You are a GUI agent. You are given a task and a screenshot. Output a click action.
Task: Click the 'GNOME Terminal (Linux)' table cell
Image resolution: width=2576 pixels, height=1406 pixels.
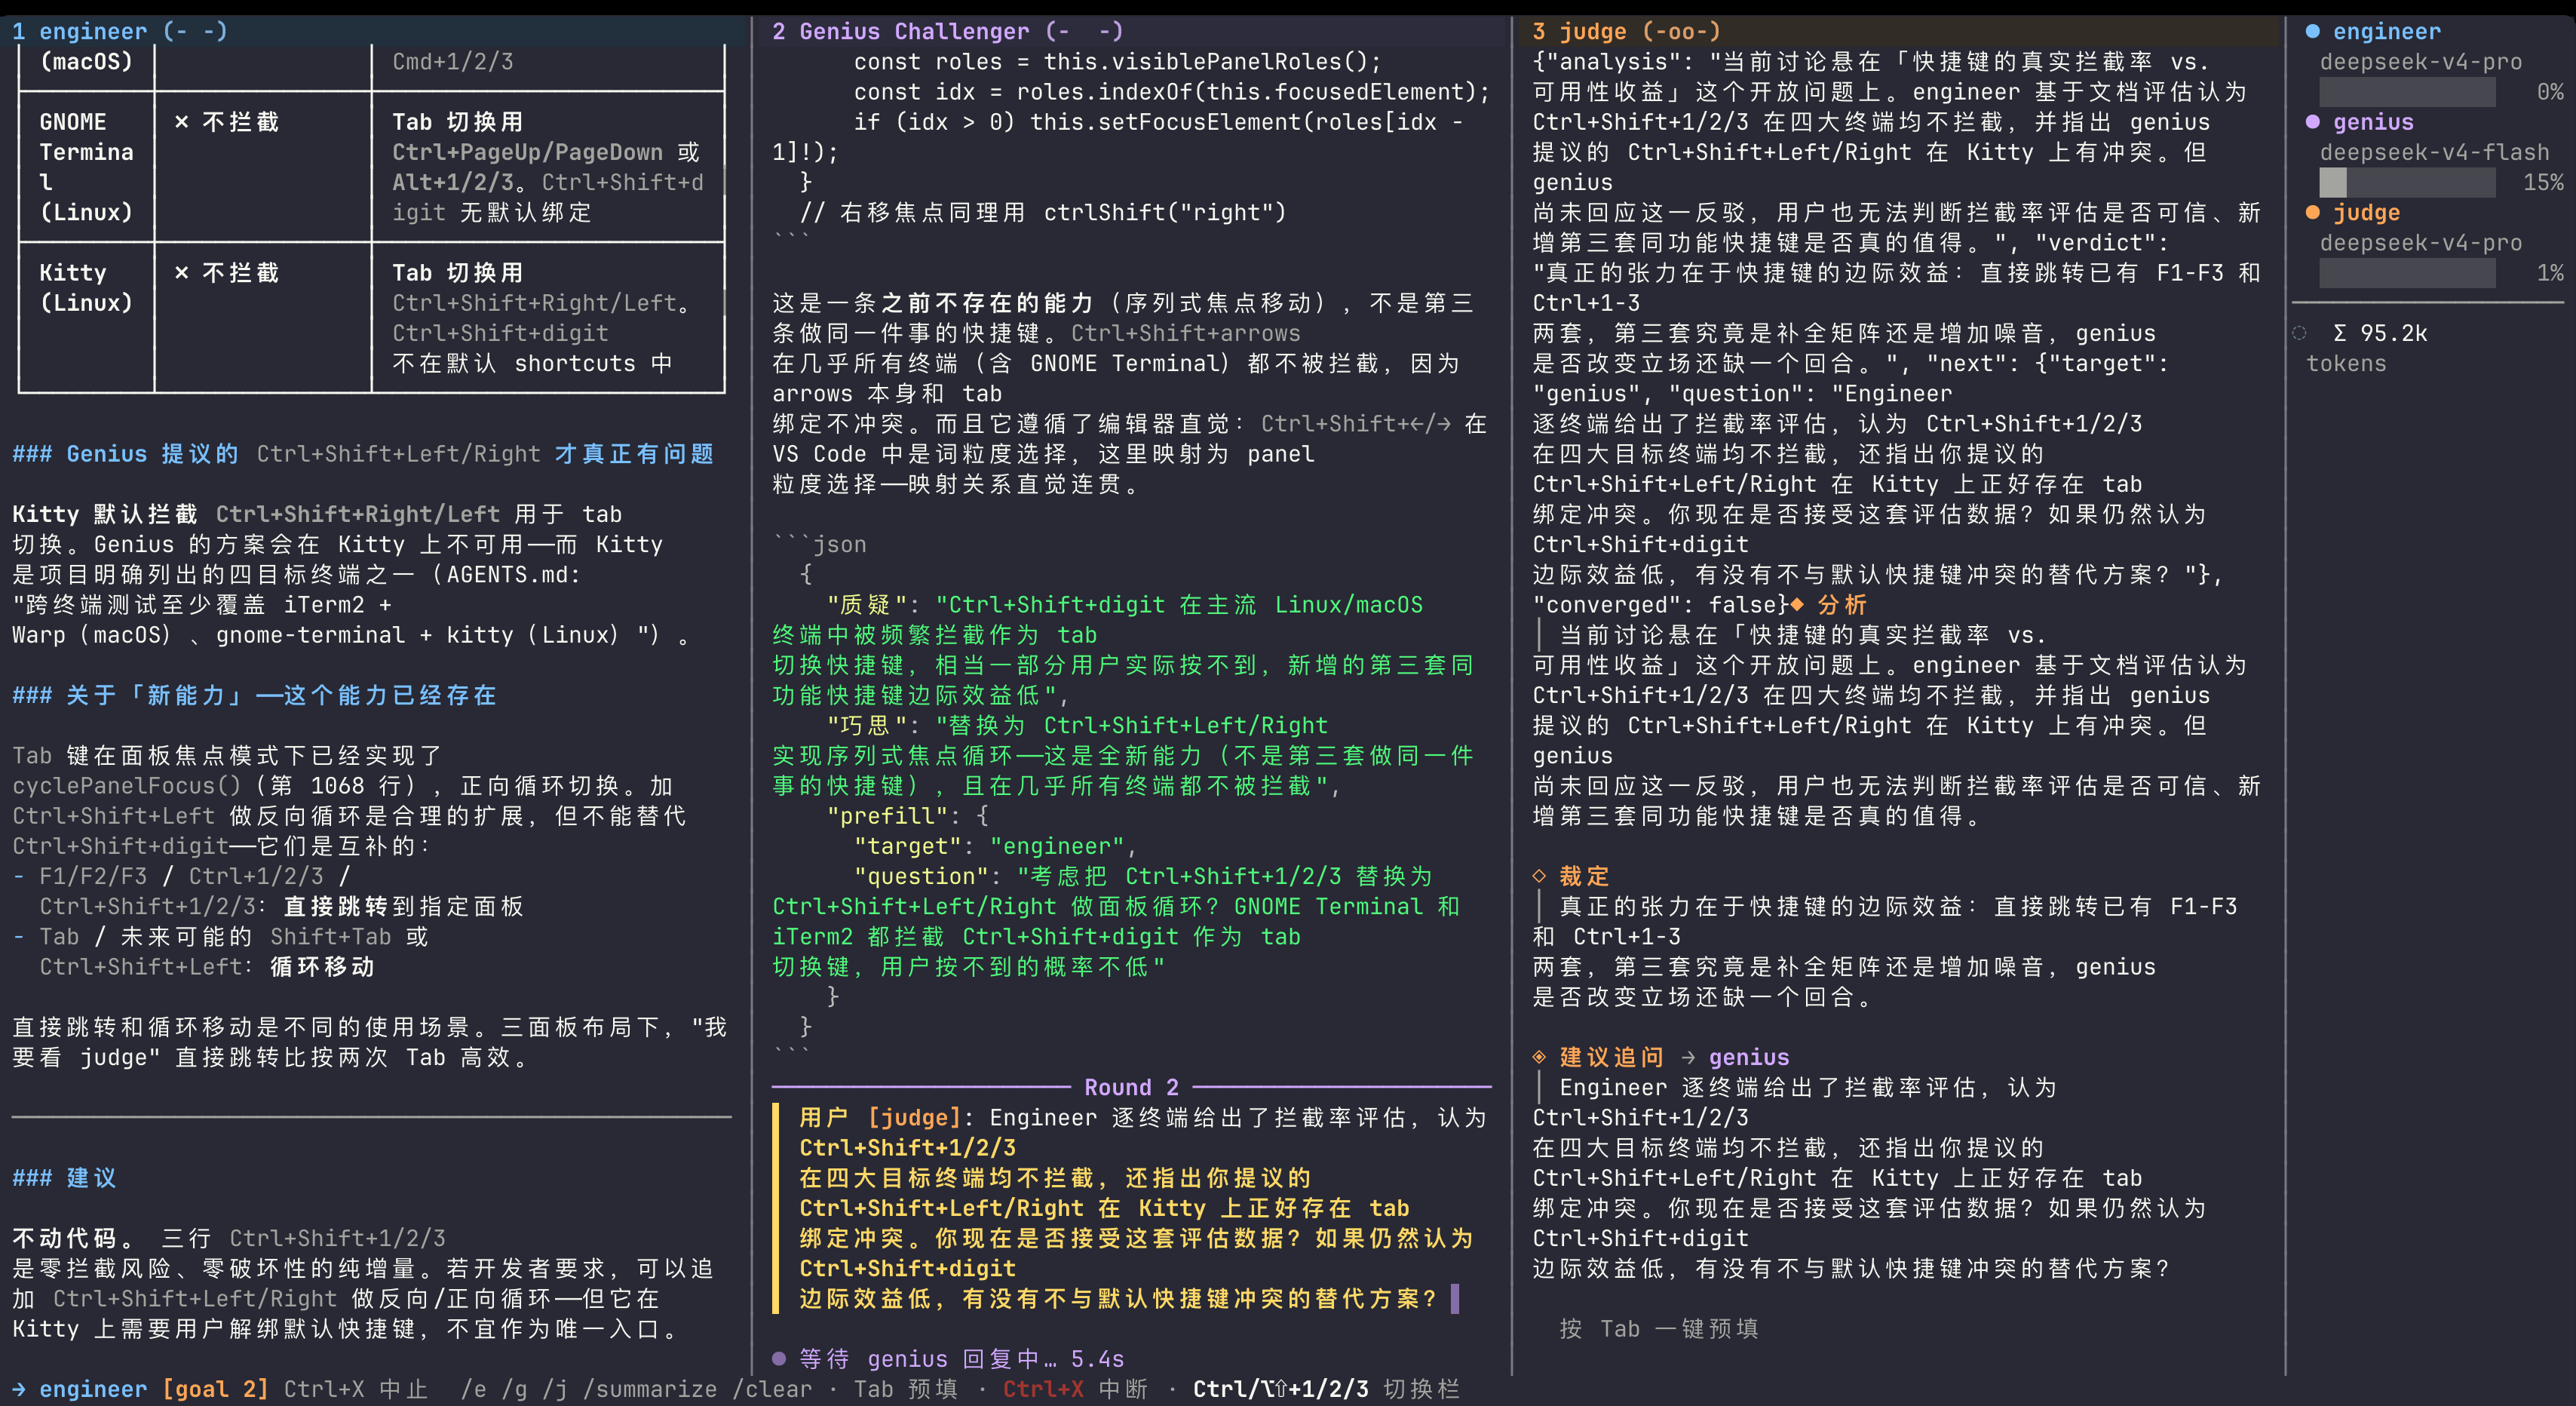pyautogui.click(x=87, y=167)
